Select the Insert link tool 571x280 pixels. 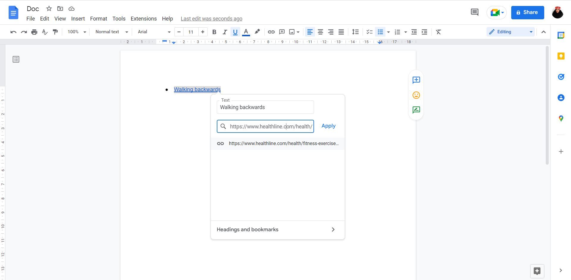271,32
